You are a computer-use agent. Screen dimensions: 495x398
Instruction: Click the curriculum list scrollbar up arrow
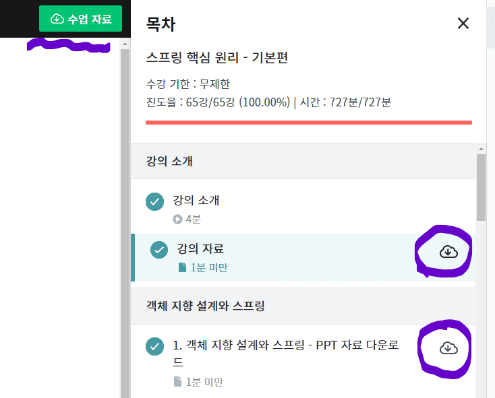coord(481,149)
